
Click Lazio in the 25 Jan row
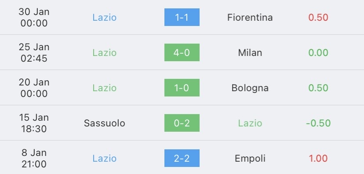[x=105, y=52]
